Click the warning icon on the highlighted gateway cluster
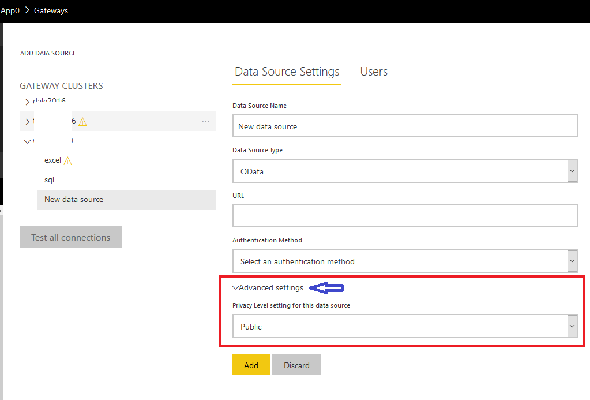590x400 pixels. coord(83,121)
